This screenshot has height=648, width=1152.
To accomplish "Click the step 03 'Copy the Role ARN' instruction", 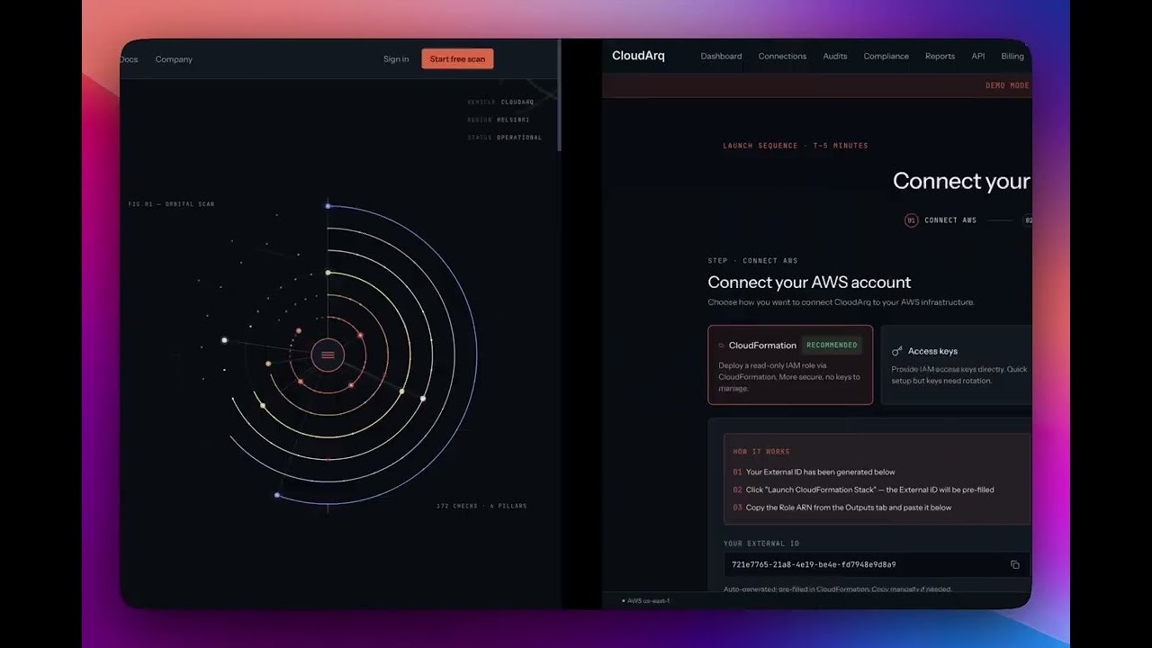I will coord(848,508).
